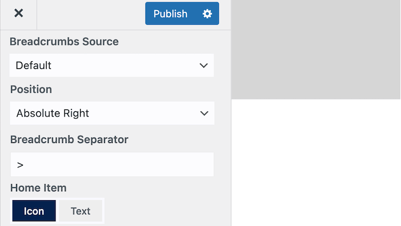This screenshot has height=226, width=401.
Task: Click the Breadcrumb Separator label
Action: point(70,139)
